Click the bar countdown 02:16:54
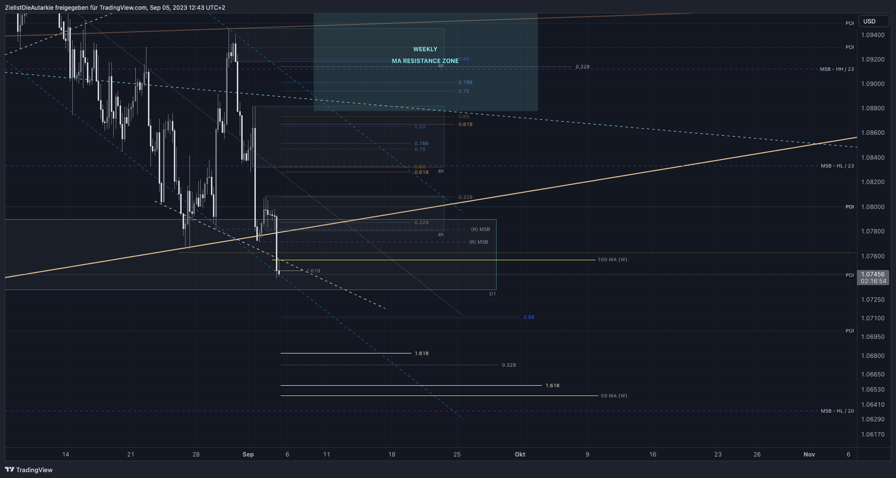Image resolution: width=896 pixels, height=478 pixels. 873,281
